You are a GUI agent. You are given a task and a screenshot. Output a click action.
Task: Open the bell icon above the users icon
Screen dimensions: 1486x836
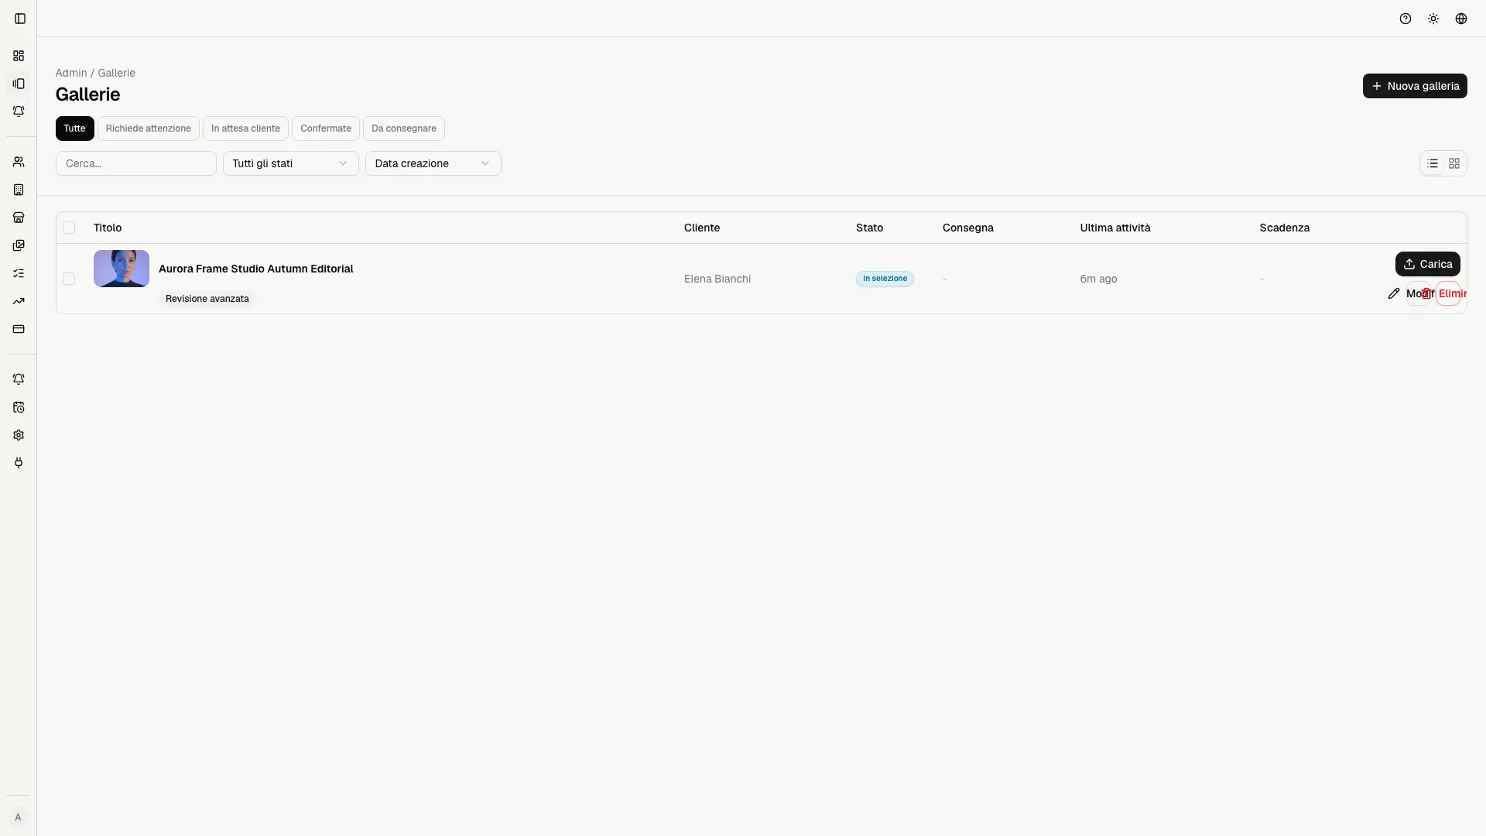(x=19, y=111)
